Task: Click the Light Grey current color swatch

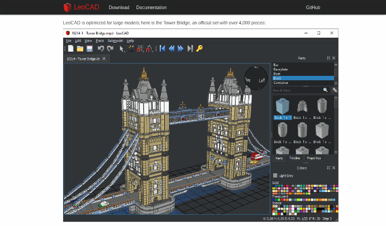Action: click(x=275, y=175)
